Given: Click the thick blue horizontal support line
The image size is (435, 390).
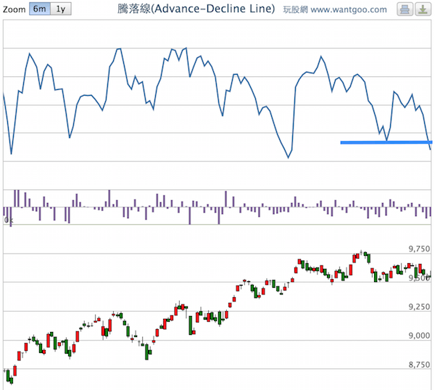Looking at the screenshot, I should tap(384, 142).
